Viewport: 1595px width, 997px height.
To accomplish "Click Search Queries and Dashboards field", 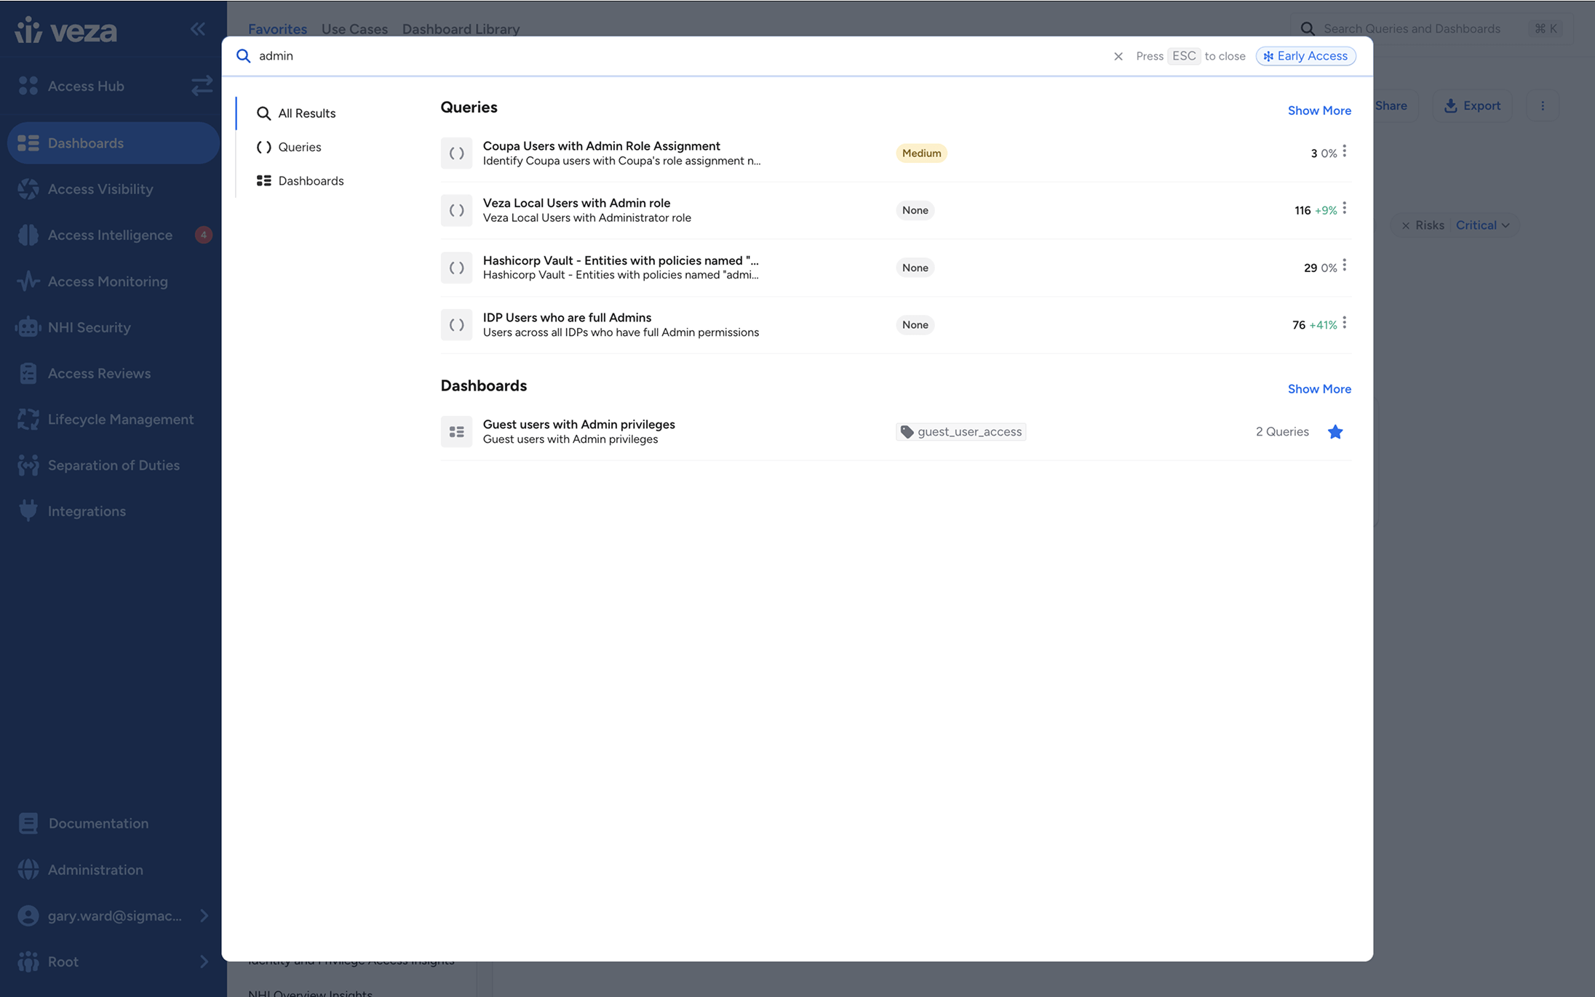I will tap(1431, 28).
